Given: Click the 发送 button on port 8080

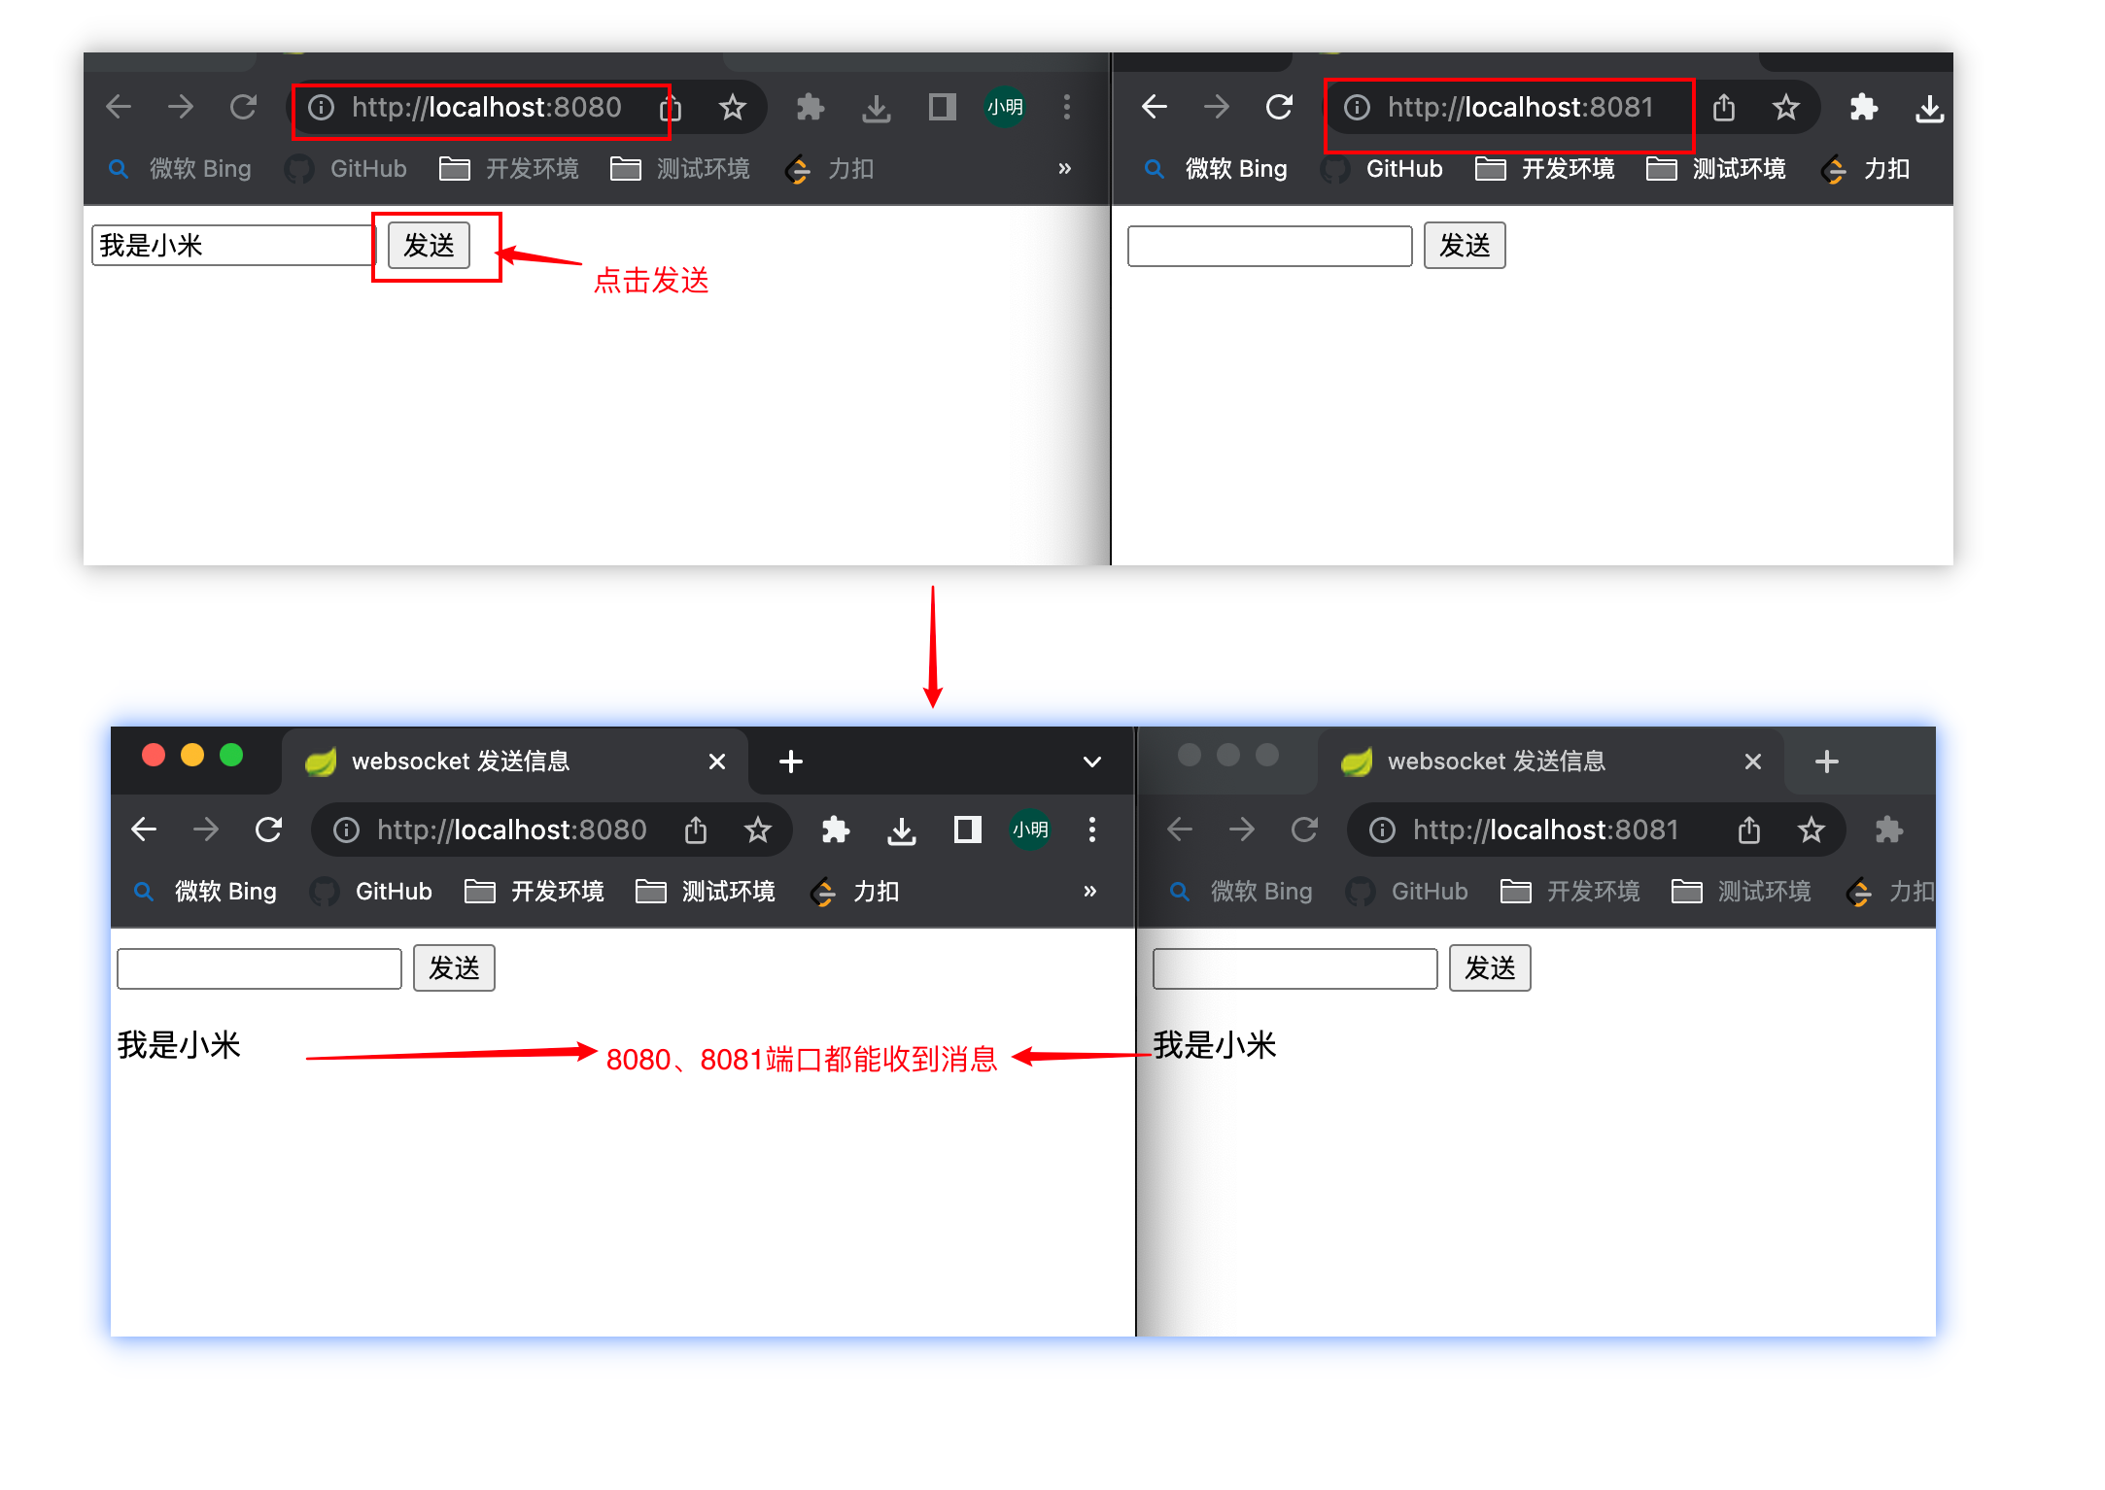Looking at the screenshot, I should pos(425,245).
